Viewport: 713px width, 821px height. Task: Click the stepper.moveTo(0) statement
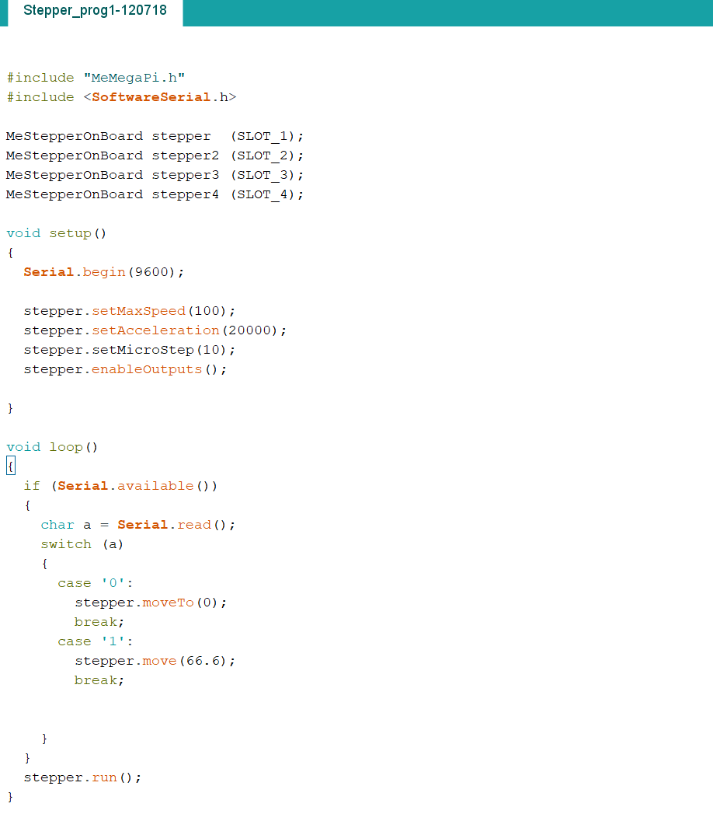[x=151, y=603]
